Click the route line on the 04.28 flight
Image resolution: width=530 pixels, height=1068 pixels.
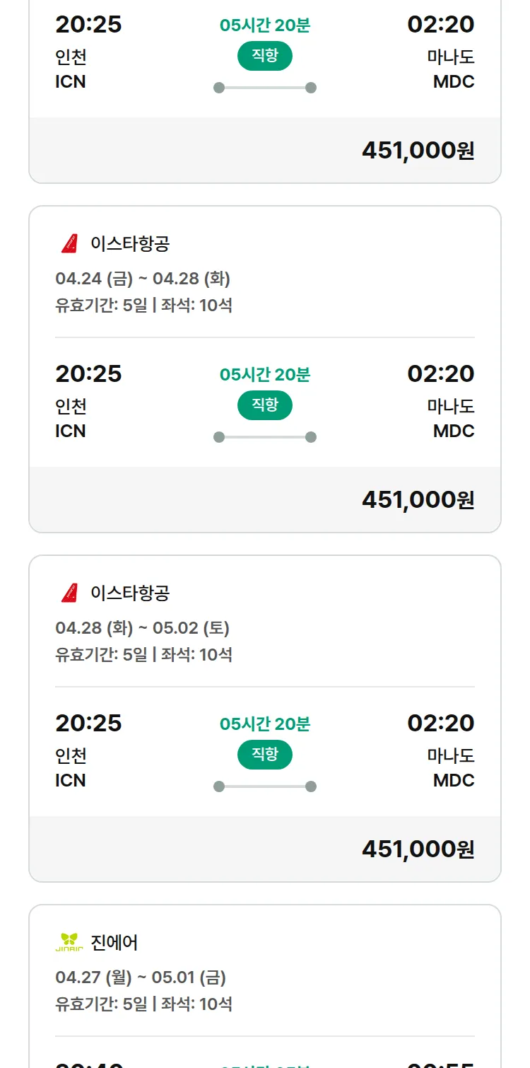pyautogui.click(x=265, y=787)
